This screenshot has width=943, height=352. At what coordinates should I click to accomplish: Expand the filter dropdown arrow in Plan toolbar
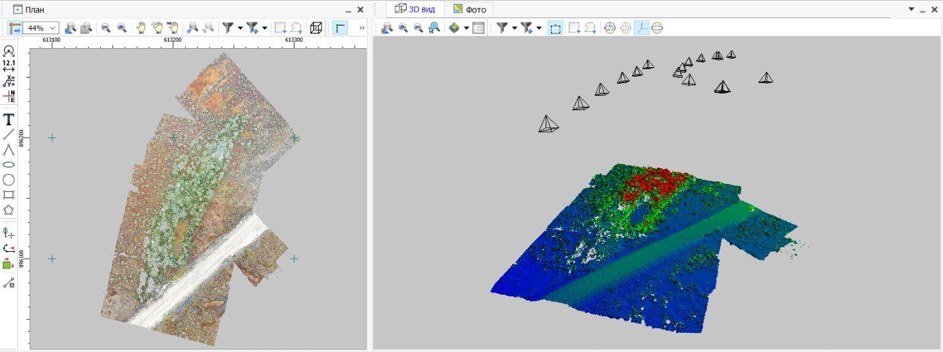click(241, 28)
